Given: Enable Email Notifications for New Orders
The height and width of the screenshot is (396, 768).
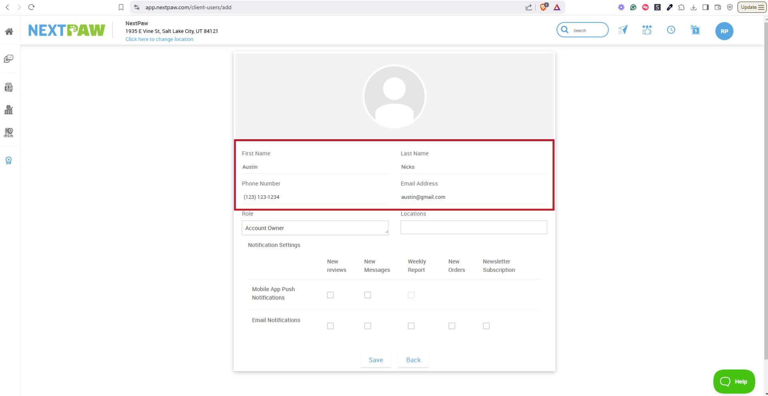Looking at the screenshot, I should pyautogui.click(x=452, y=326).
